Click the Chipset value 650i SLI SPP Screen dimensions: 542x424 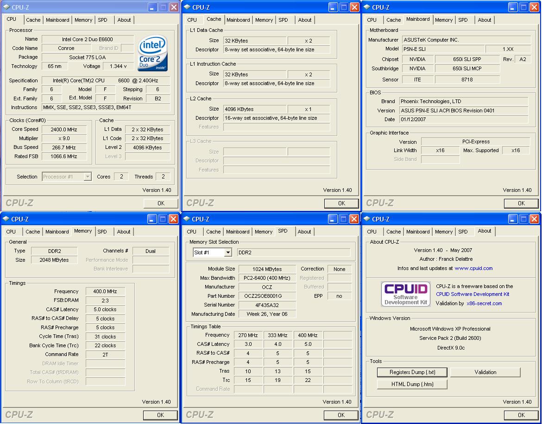(467, 59)
